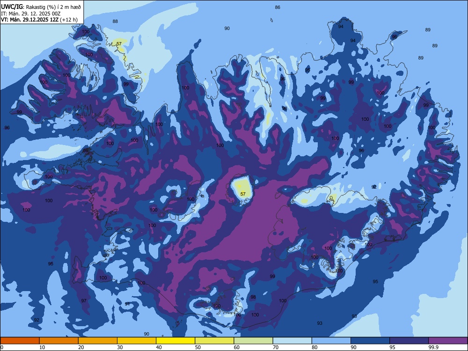The width and height of the screenshot is (468, 351).
Task: Select the dark blue 90–95 legend segment
Action: pyautogui.click(x=370, y=341)
